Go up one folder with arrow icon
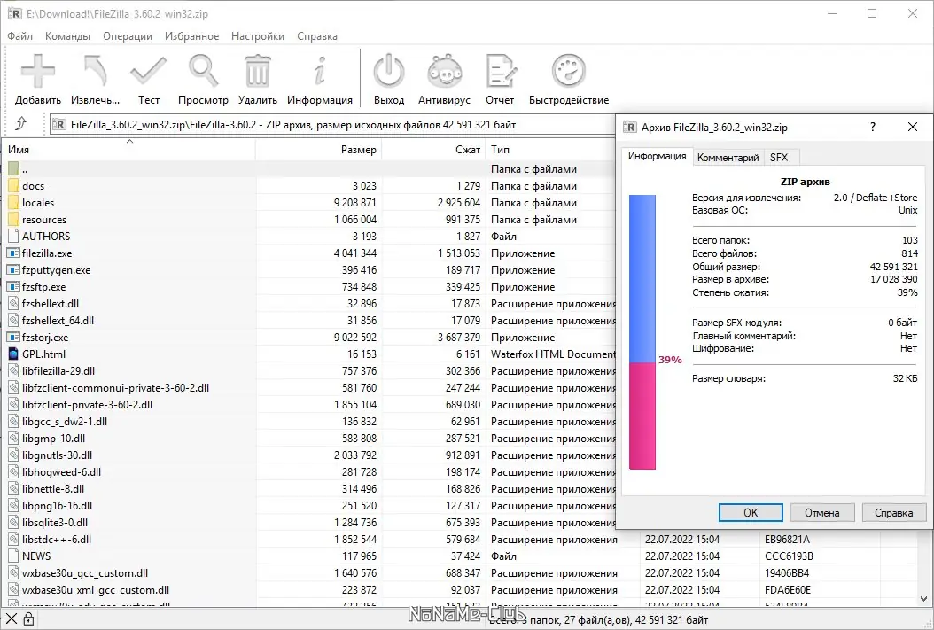Image resolution: width=934 pixels, height=630 pixels. (21, 124)
